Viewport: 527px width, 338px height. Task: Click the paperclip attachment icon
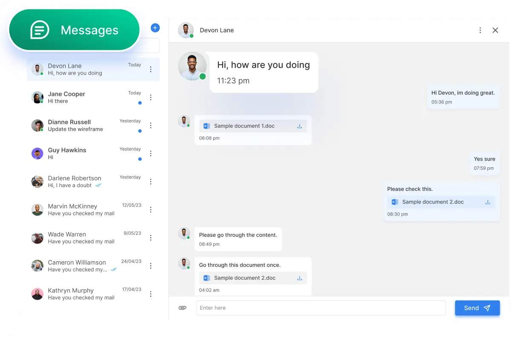[183, 308]
